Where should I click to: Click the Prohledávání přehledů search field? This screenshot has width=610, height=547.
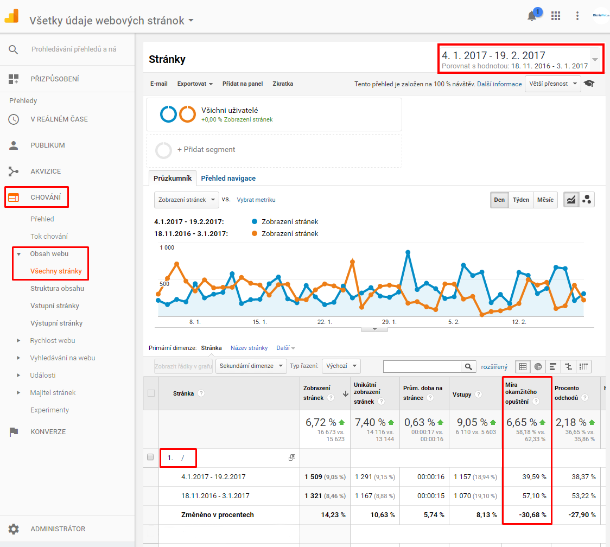coord(74,49)
